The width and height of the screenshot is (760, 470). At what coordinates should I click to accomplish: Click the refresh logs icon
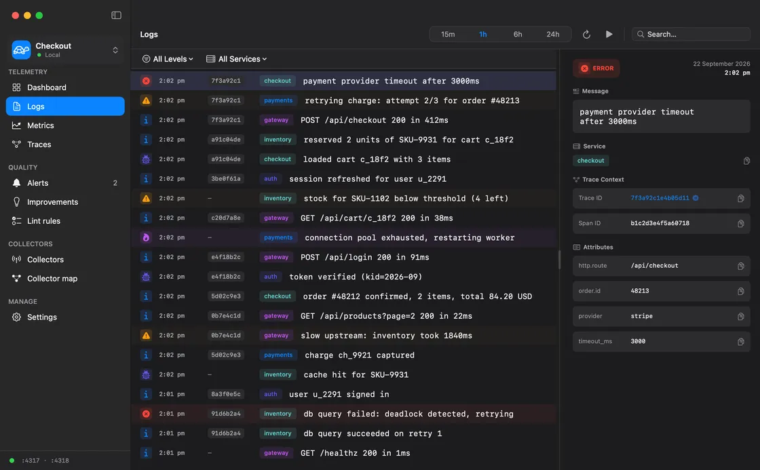pyautogui.click(x=586, y=35)
